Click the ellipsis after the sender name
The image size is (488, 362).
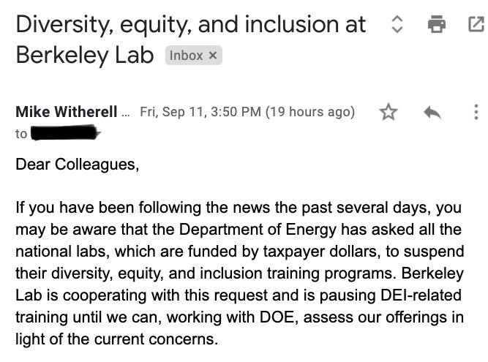click(124, 112)
